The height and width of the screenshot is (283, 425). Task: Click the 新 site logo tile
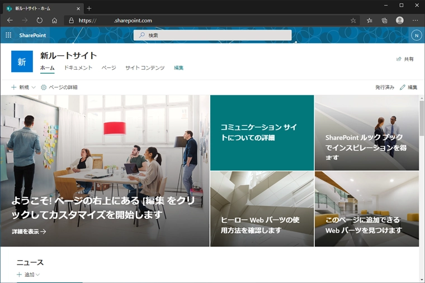tap(22, 61)
